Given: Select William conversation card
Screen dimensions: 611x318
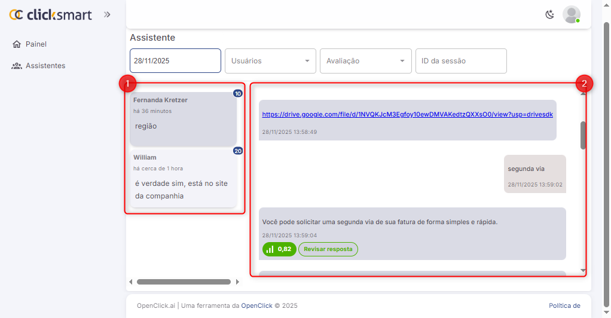Looking at the screenshot, I should (183, 178).
